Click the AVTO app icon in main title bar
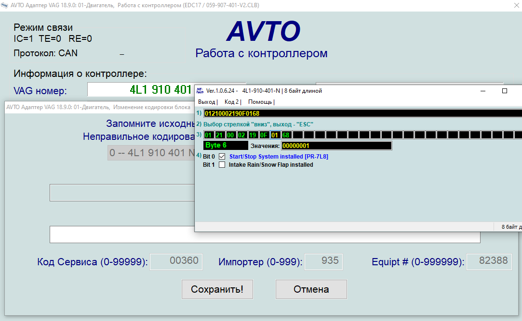This screenshot has width=522, height=321. coord(5,4)
